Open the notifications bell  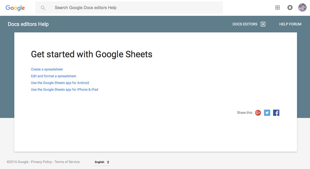click(x=290, y=8)
